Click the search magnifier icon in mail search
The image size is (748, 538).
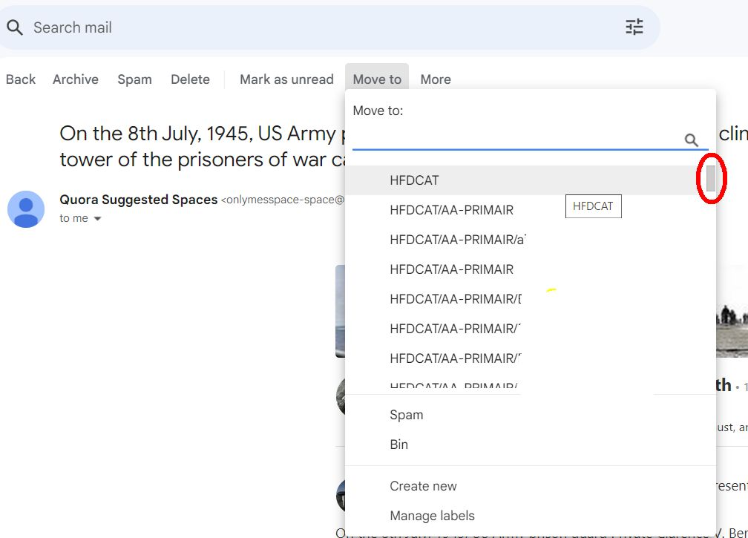point(14,28)
